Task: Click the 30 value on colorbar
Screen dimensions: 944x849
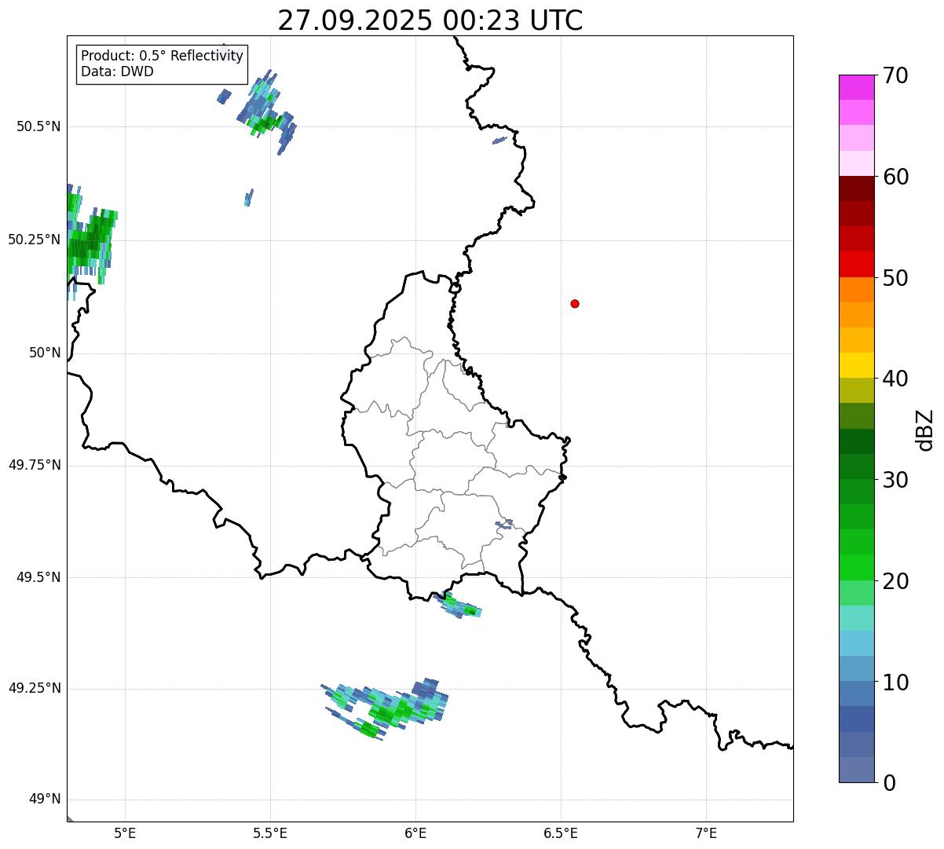Action: pyautogui.click(x=895, y=480)
